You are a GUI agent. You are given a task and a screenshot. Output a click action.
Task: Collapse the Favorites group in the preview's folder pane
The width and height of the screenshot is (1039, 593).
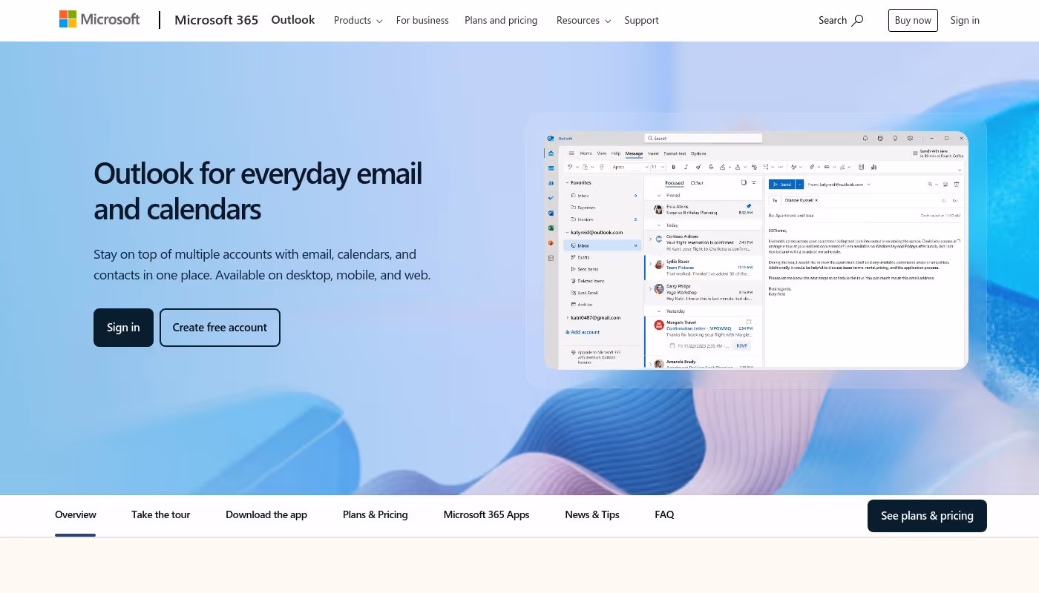(567, 182)
